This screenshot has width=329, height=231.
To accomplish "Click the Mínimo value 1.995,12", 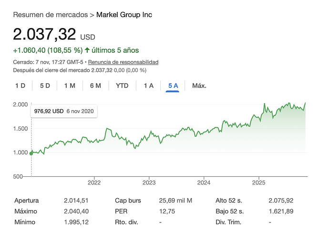I will click(76, 222).
